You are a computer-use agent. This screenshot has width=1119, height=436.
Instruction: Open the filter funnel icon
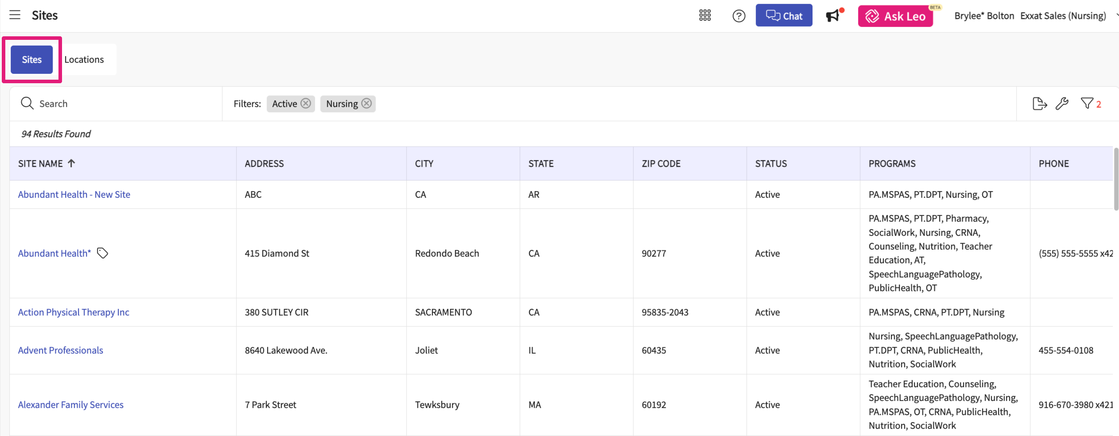click(1087, 104)
